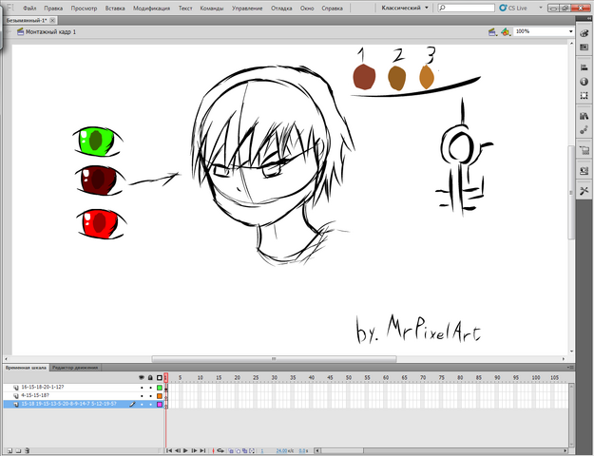Click the New Folder icon in timeline
The width and height of the screenshot is (594, 456).
18,450
